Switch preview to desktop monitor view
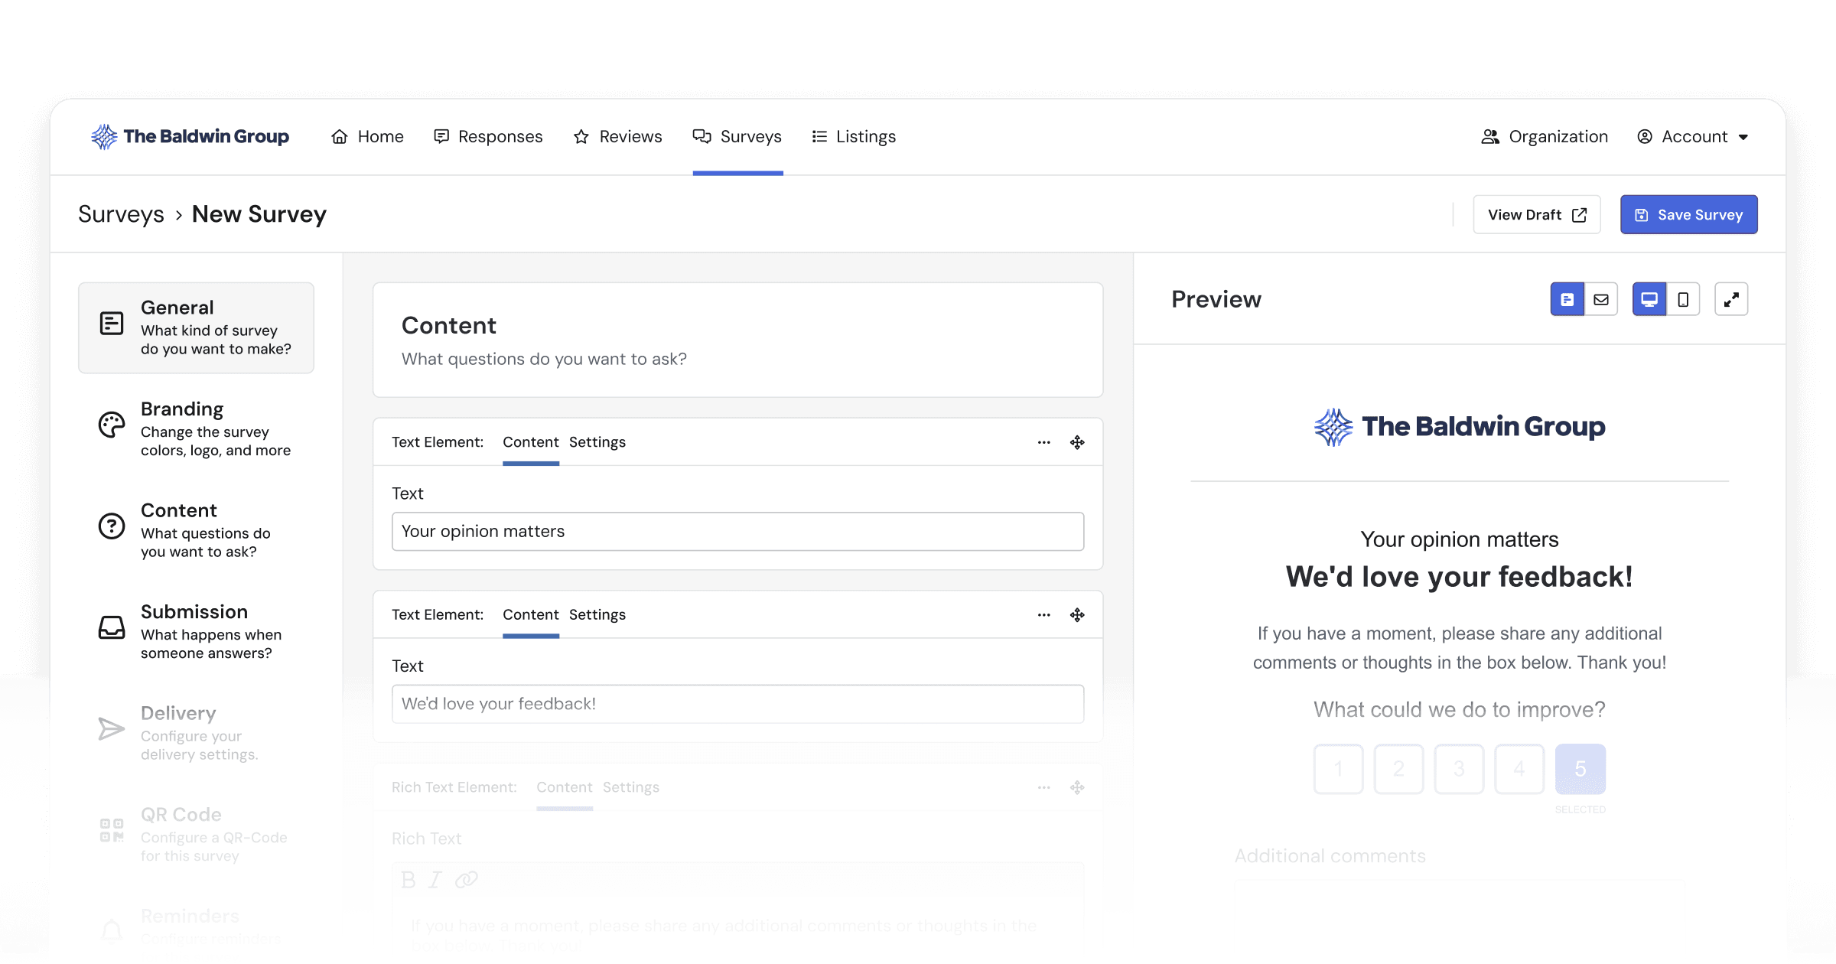 pyautogui.click(x=1649, y=299)
